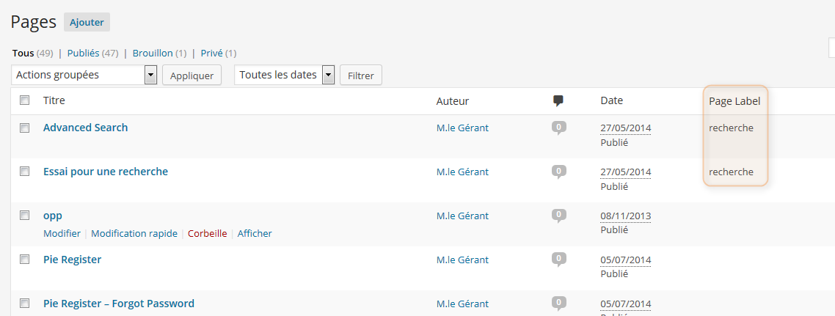Open the comment bubble for Pie Register – Forgot Password
Image resolution: width=835 pixels, height=316 pixels.
tap(558, 304)
